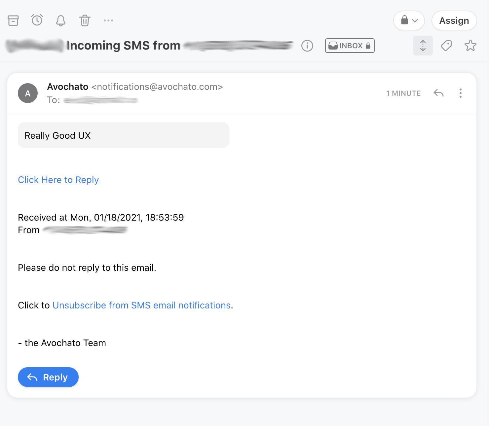Set a reminder using the bell icon
Viewport: 489px width, 426px height.
[x=61, y=20]
